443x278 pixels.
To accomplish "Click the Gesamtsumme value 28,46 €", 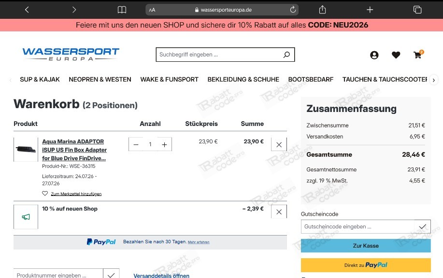I will [414, 154].
